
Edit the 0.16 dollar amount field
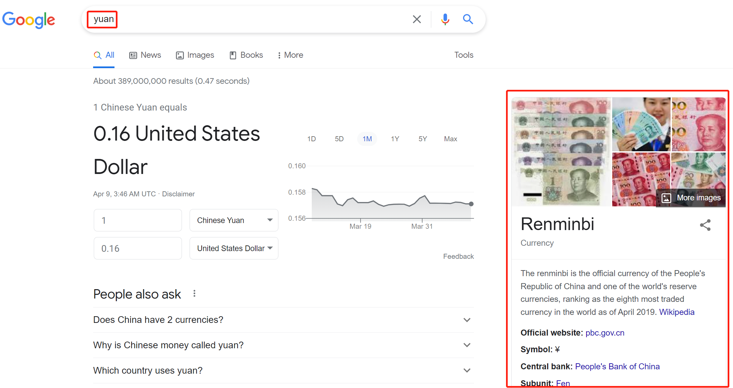coord(138,248)
